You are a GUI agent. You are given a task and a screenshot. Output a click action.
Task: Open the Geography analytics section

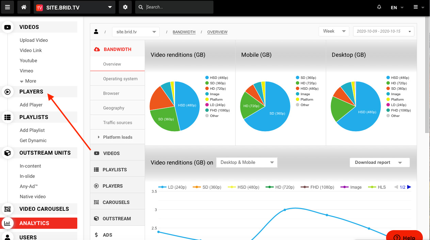pyautogui.click(x=114, y=108)
